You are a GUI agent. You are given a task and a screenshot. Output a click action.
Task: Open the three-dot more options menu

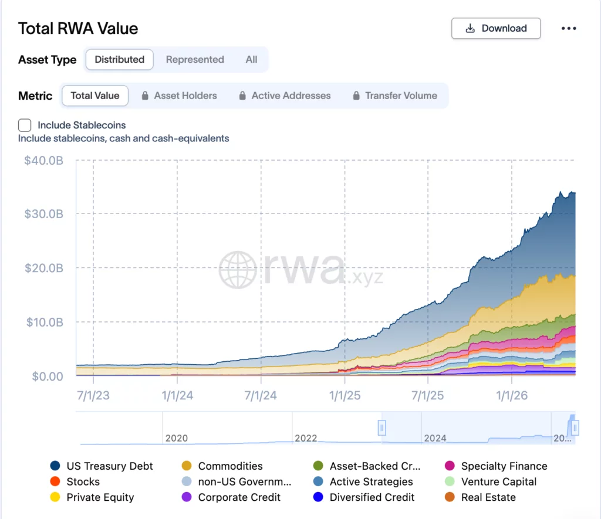569,28
